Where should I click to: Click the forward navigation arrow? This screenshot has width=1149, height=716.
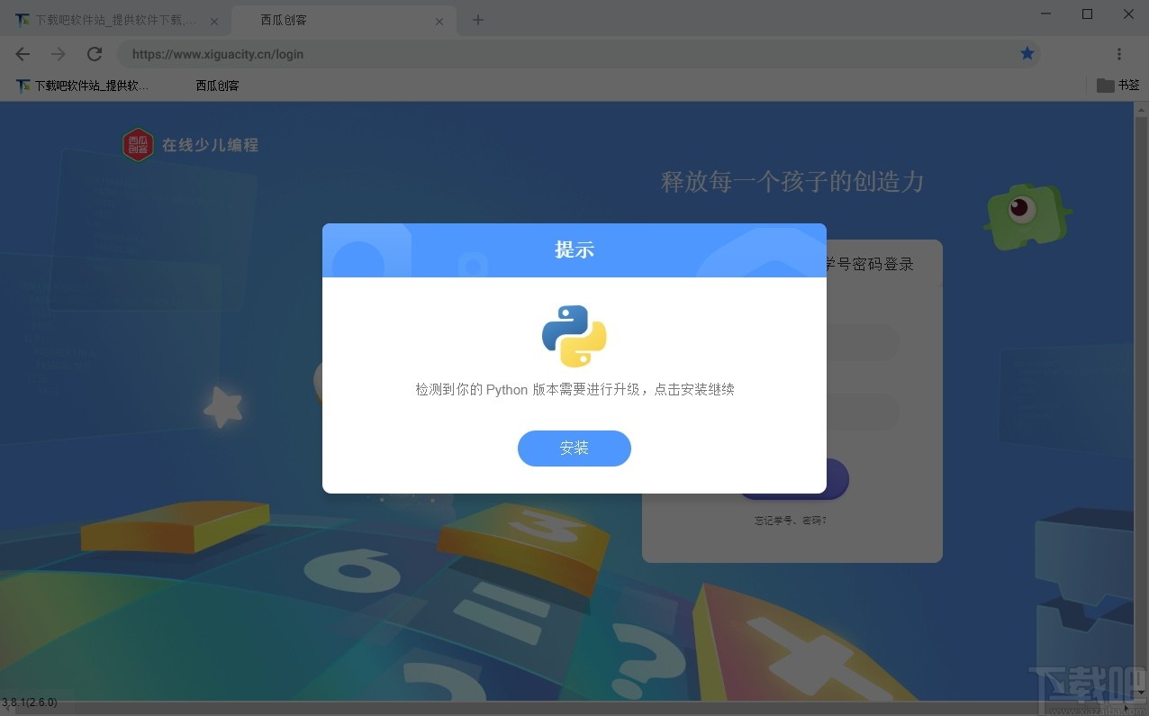59,54
